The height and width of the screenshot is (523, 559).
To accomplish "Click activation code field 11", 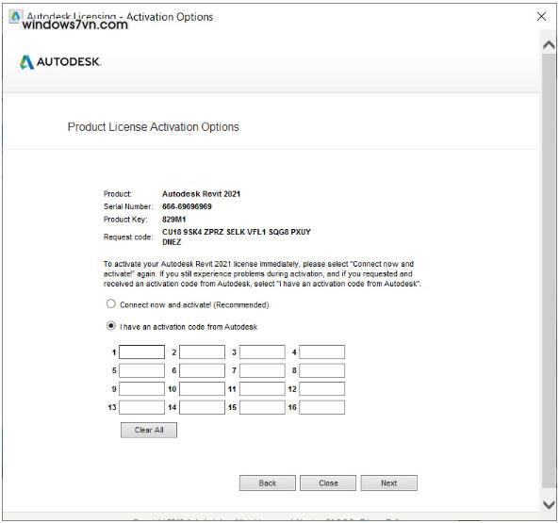I will (262, 389).
